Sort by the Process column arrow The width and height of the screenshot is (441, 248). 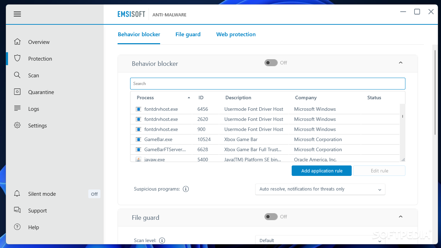[x=189, y=98]
